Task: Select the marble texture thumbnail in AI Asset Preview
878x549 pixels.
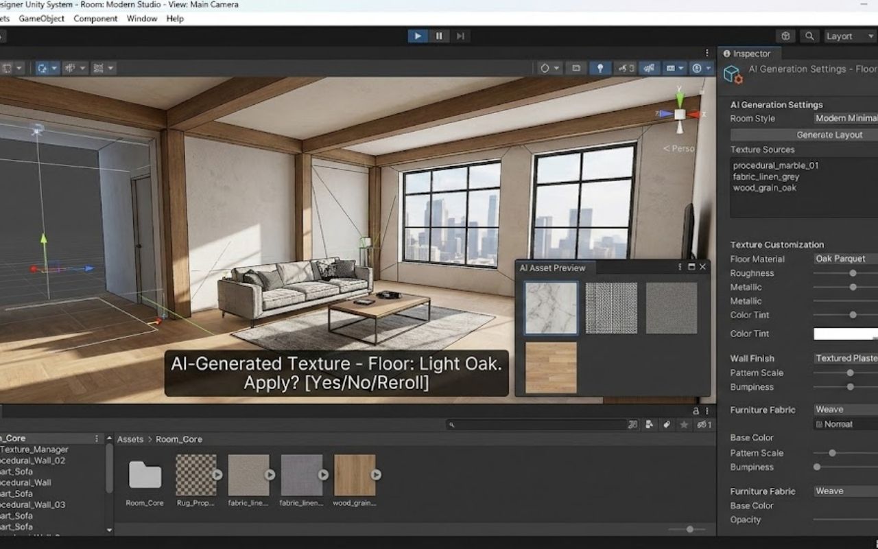Action: 551,307
